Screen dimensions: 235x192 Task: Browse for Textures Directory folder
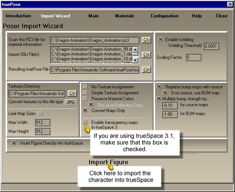(x=72, y=93)
